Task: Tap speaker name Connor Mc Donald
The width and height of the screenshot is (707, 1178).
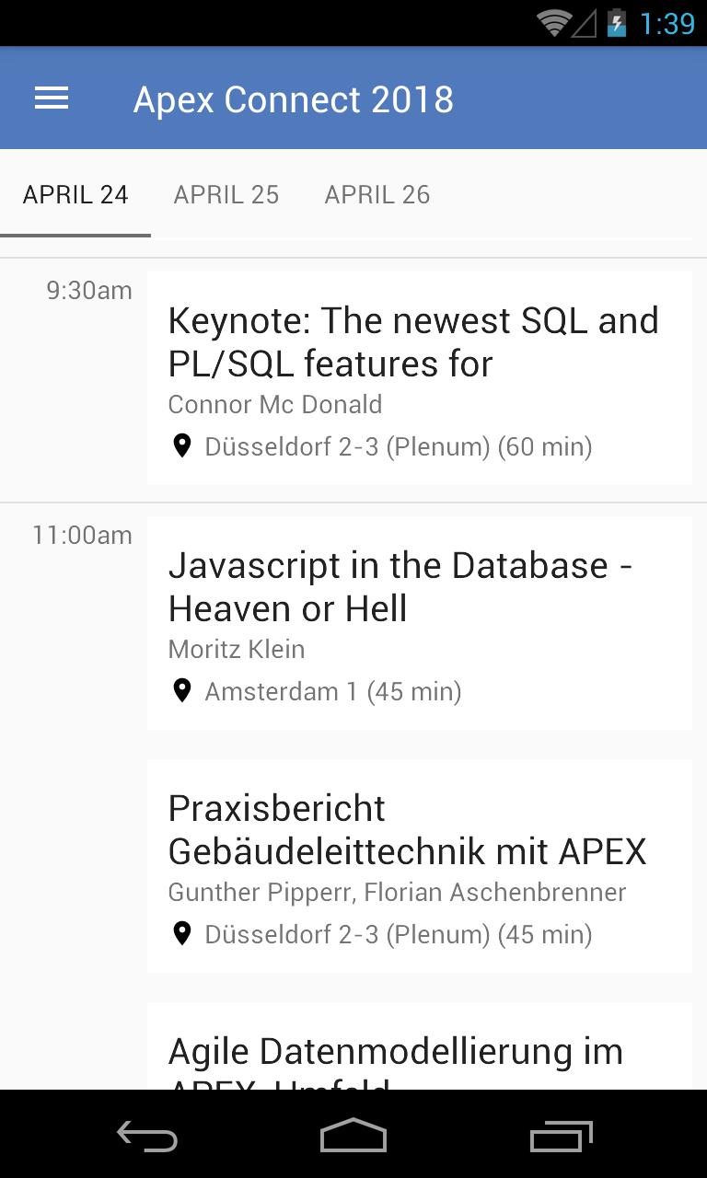Action: pyautogui.click(x=275, y=404)
